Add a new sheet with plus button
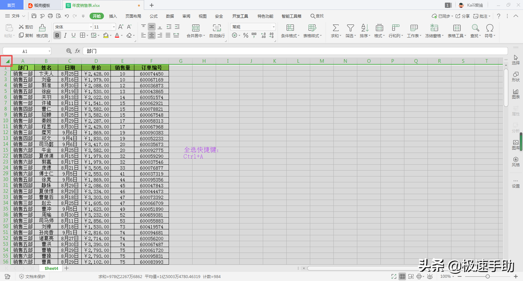This screenshot has width=523, height=281. [x=66, y=268]
